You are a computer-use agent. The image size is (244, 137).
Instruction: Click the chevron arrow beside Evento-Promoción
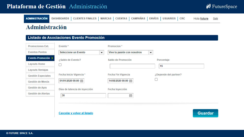[52, 58]
